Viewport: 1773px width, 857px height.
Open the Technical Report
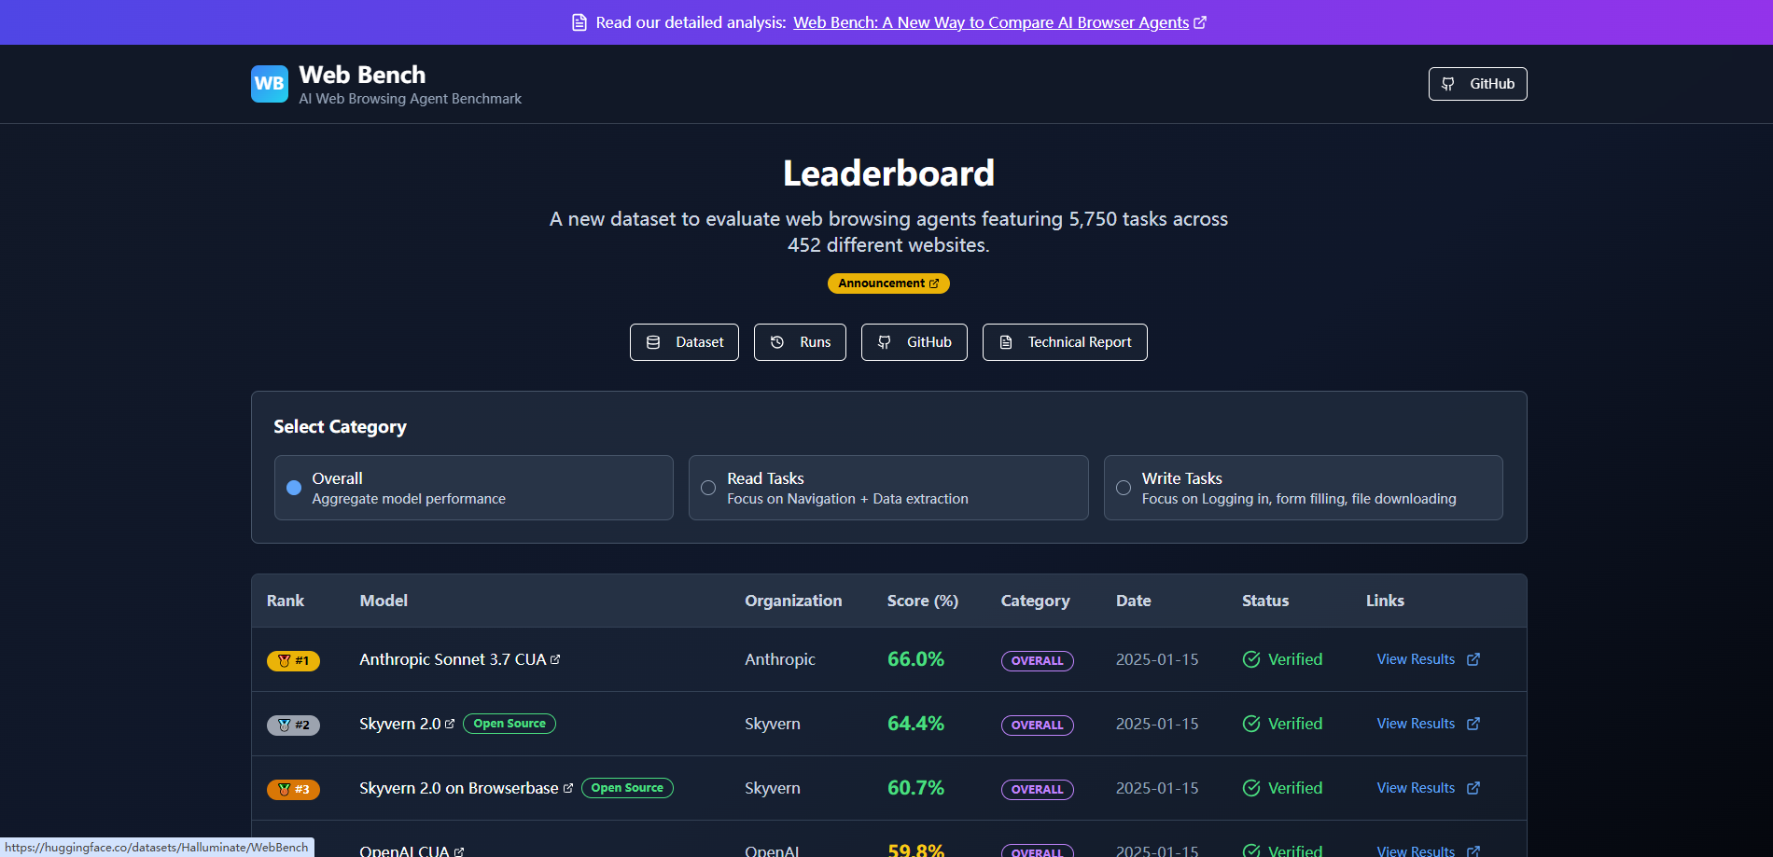(x=1065, y=342)
